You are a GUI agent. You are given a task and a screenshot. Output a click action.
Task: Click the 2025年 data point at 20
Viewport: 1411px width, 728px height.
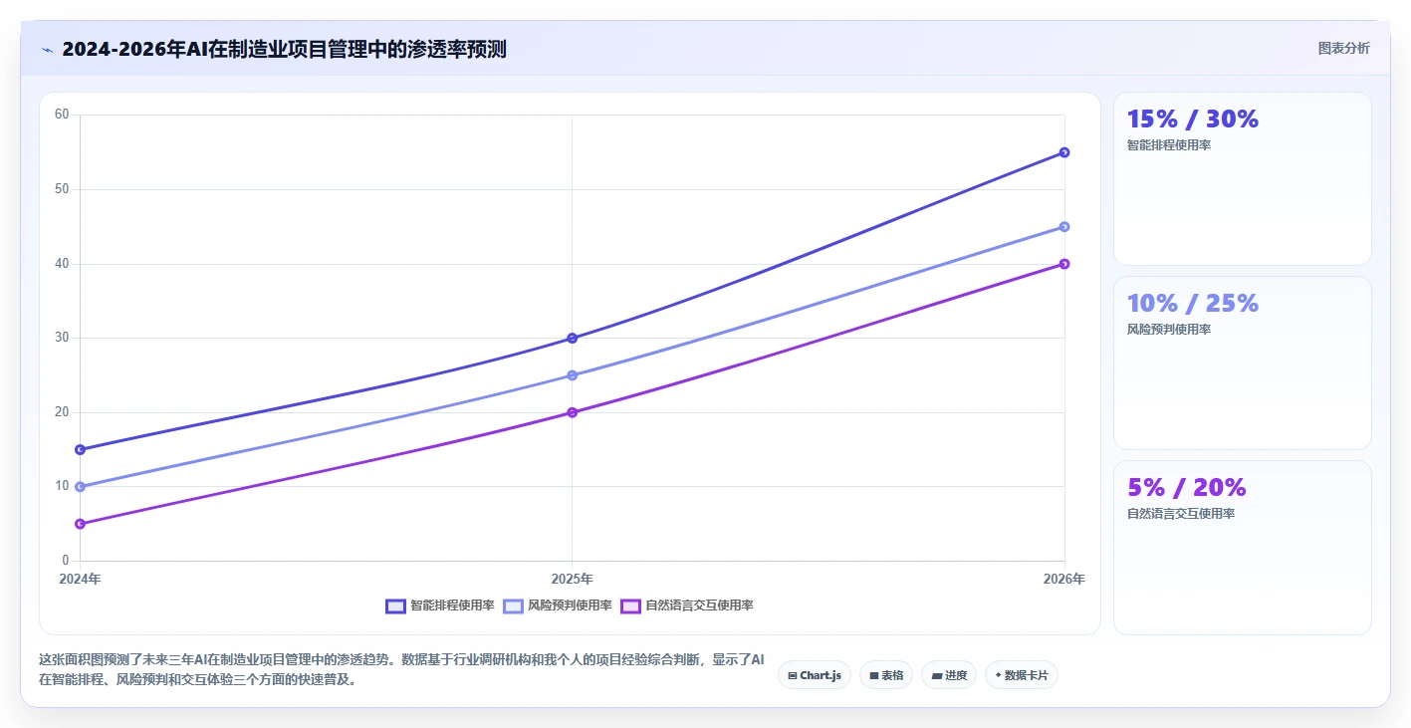coord(572,412)
